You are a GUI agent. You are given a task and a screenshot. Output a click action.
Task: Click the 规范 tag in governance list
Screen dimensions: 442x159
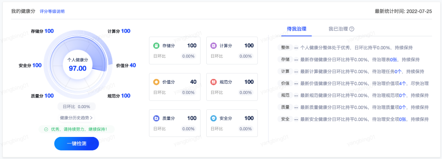(285, 95)
